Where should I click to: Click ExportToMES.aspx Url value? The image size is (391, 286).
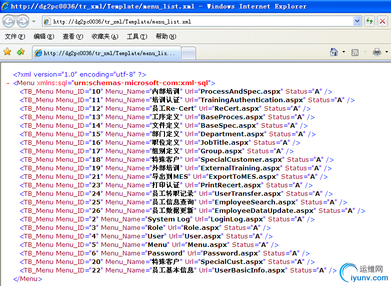[242, 176]
